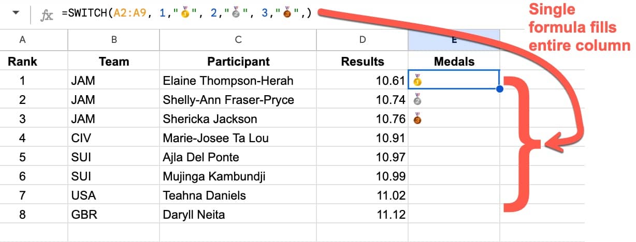Select column C header
The image size is (636, 242).
click(238, 40)
